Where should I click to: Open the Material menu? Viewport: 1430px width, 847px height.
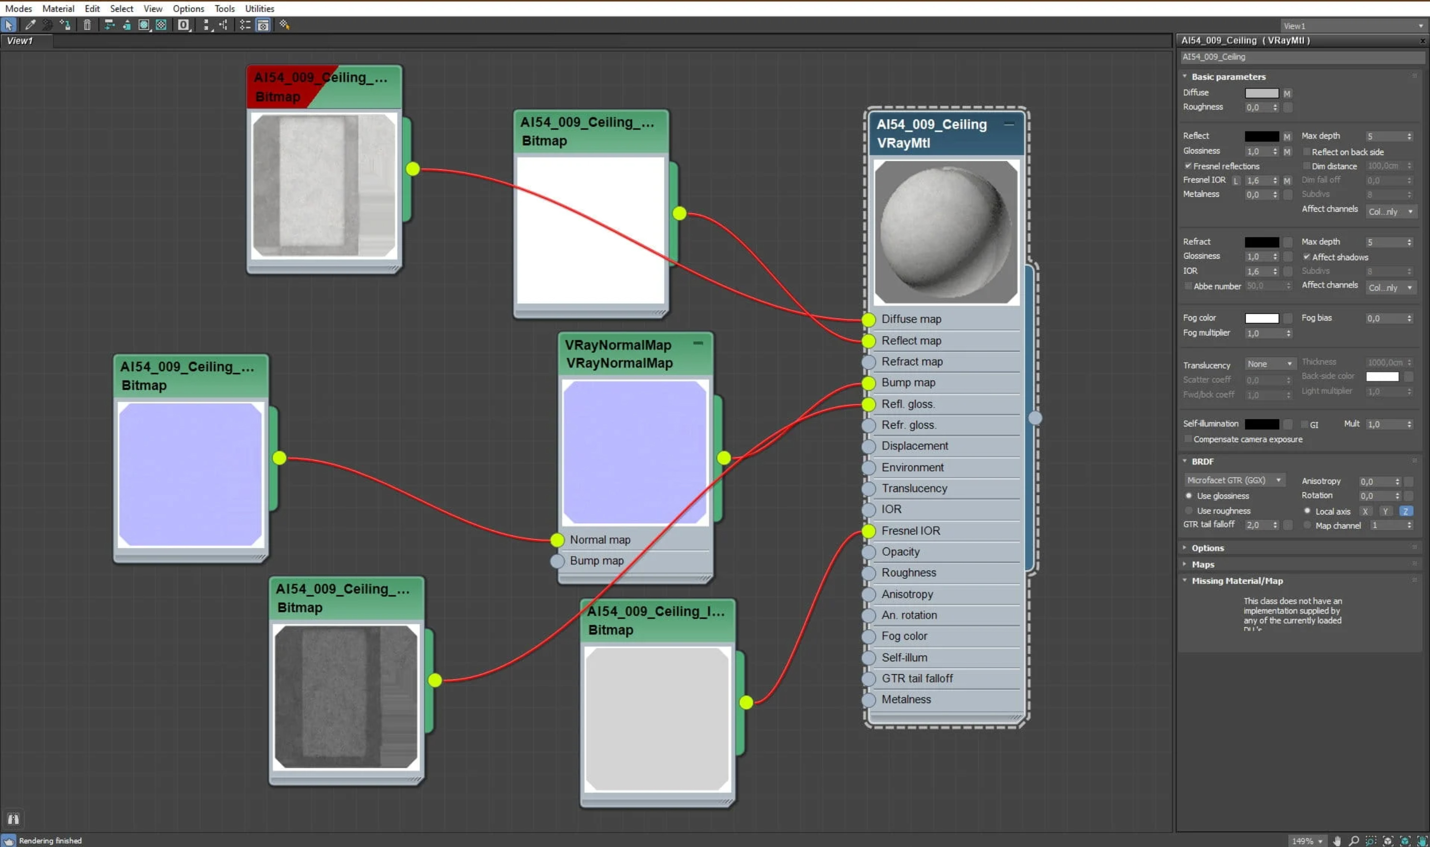[x=58, y=9]
